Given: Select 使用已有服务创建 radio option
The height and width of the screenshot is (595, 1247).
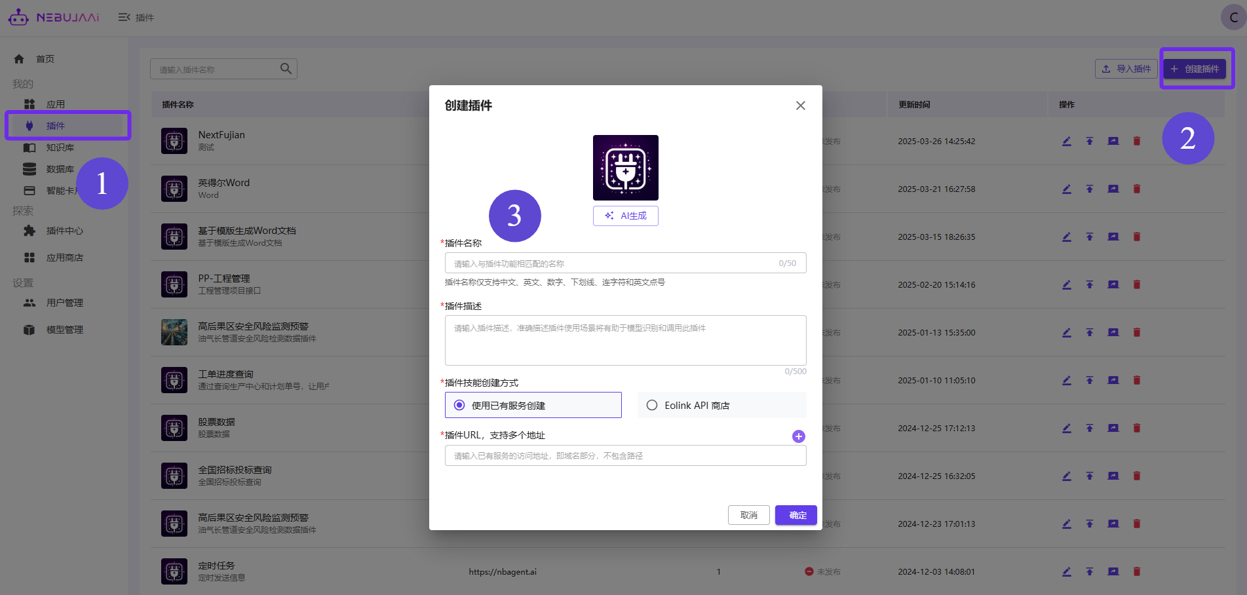Looking at the screenshot, I should 459,405.
